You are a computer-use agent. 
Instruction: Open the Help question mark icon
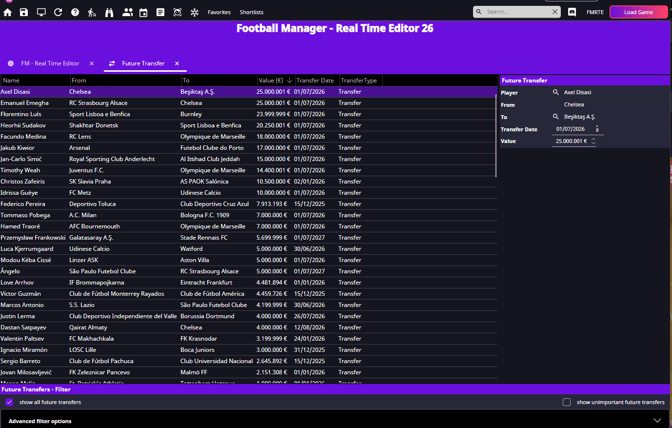[75, 12]
